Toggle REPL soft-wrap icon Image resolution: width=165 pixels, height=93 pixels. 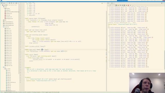click(x=116, y=5)
